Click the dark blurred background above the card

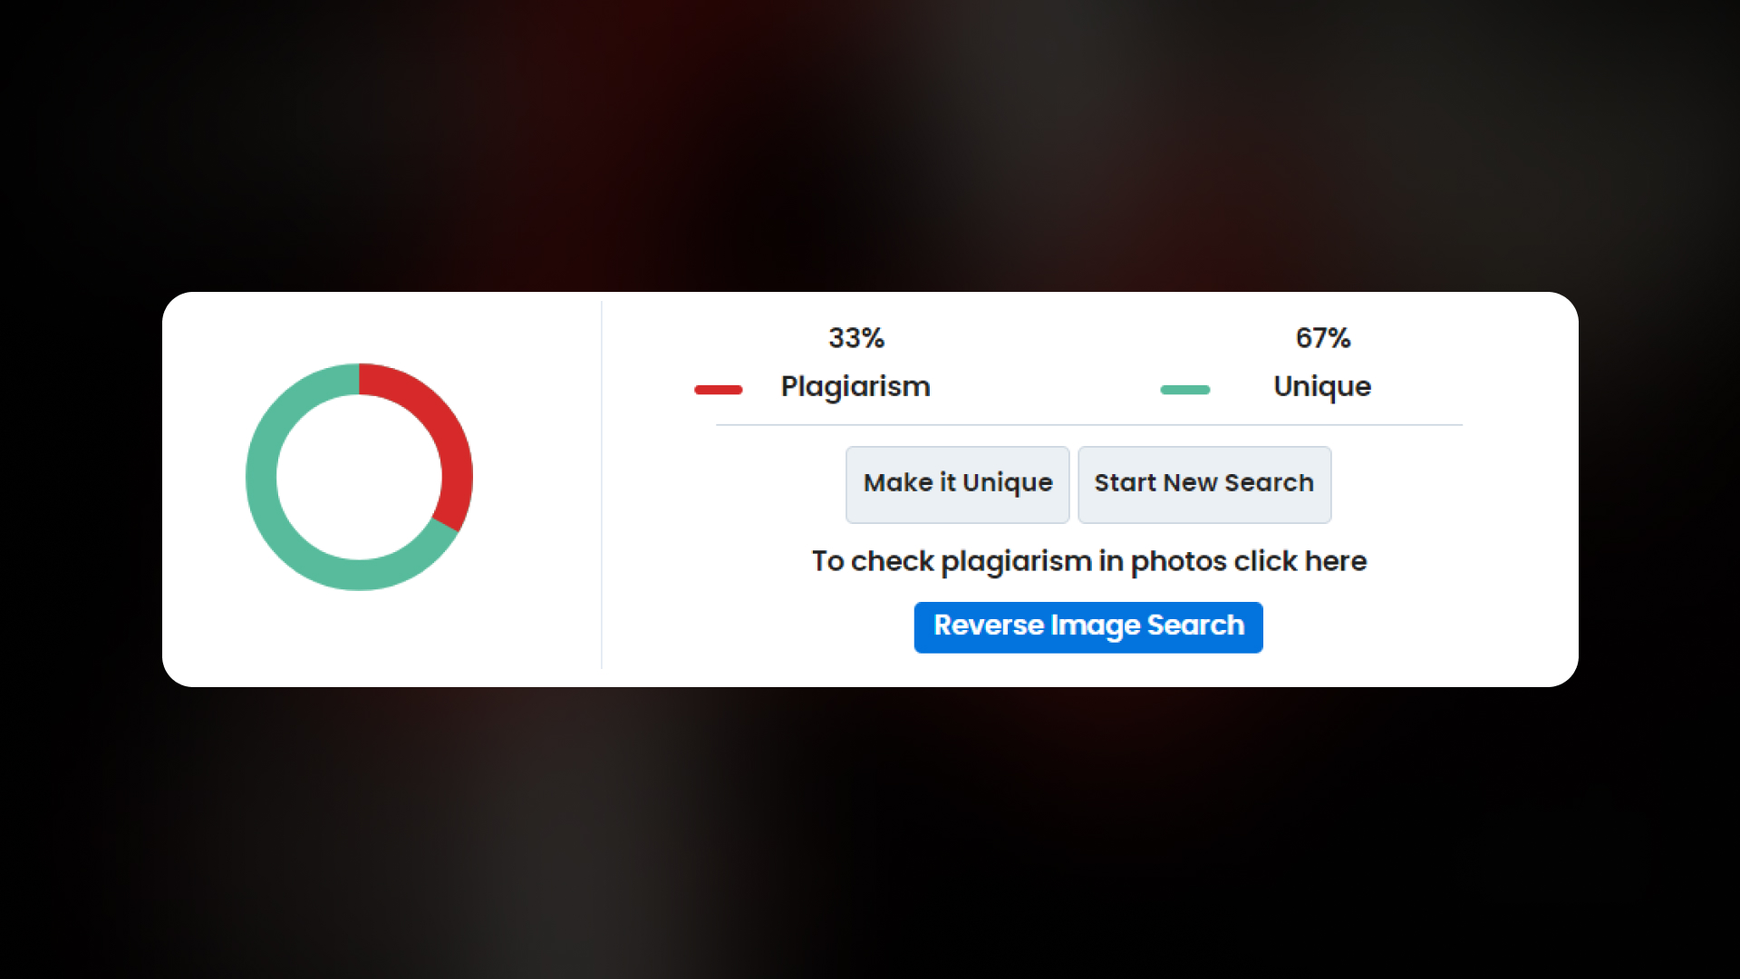870,145
